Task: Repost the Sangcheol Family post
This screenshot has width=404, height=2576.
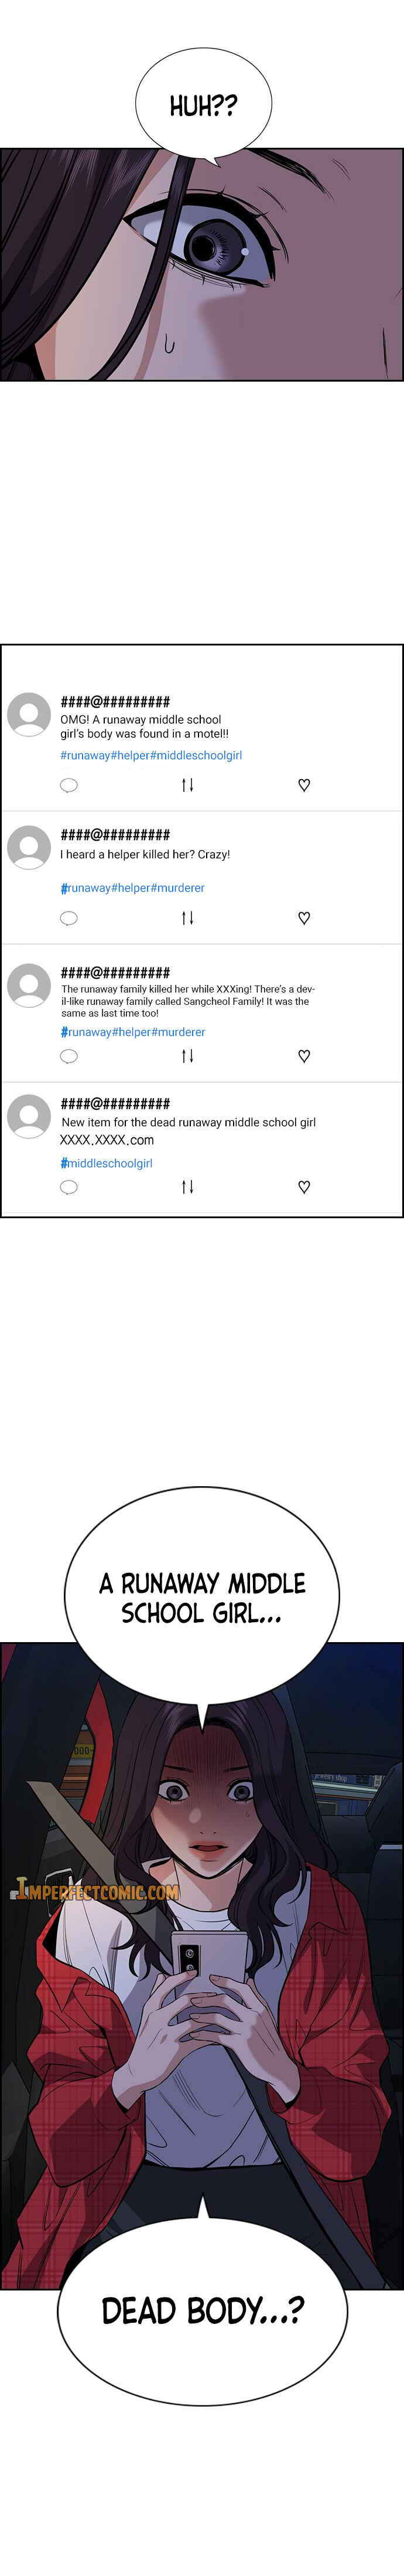Action: tap(187, 1056)
